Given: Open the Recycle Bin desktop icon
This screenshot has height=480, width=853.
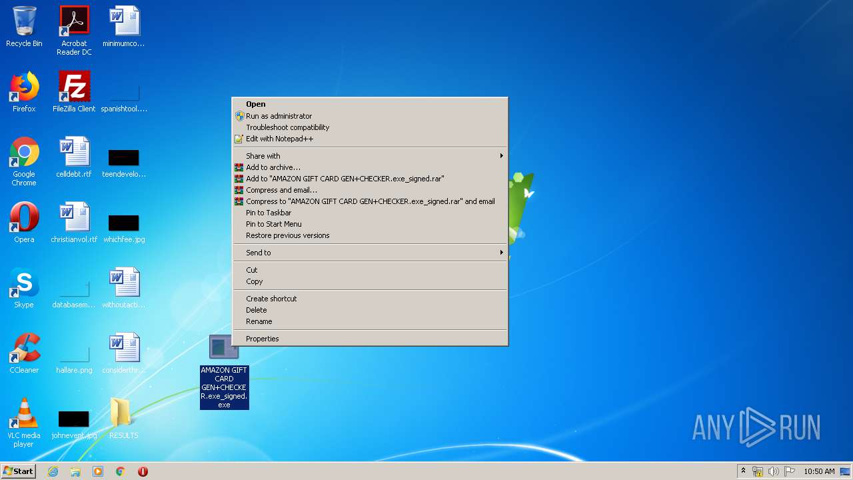Looking at the screenshot, I should (24, 27).
